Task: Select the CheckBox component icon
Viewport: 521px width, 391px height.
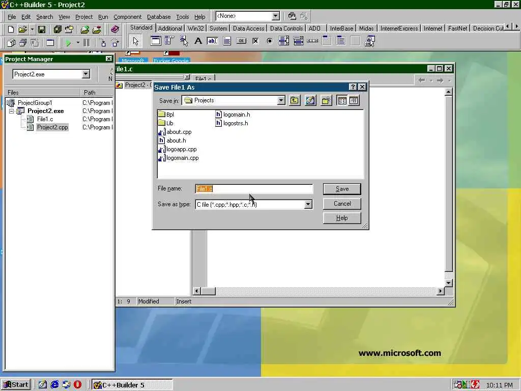Action: (x=255, y=41)
